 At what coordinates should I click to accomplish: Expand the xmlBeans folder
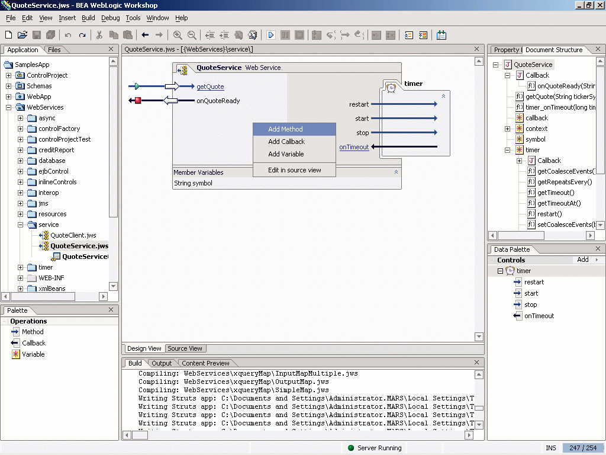(x=21, y=289)
